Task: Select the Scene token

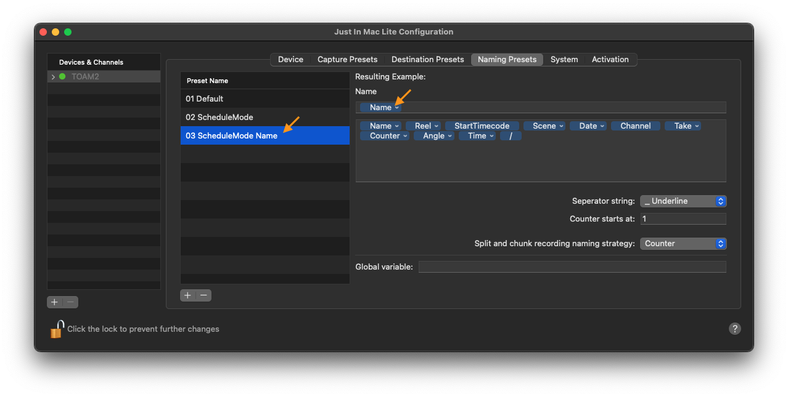Action: point(544,126)
